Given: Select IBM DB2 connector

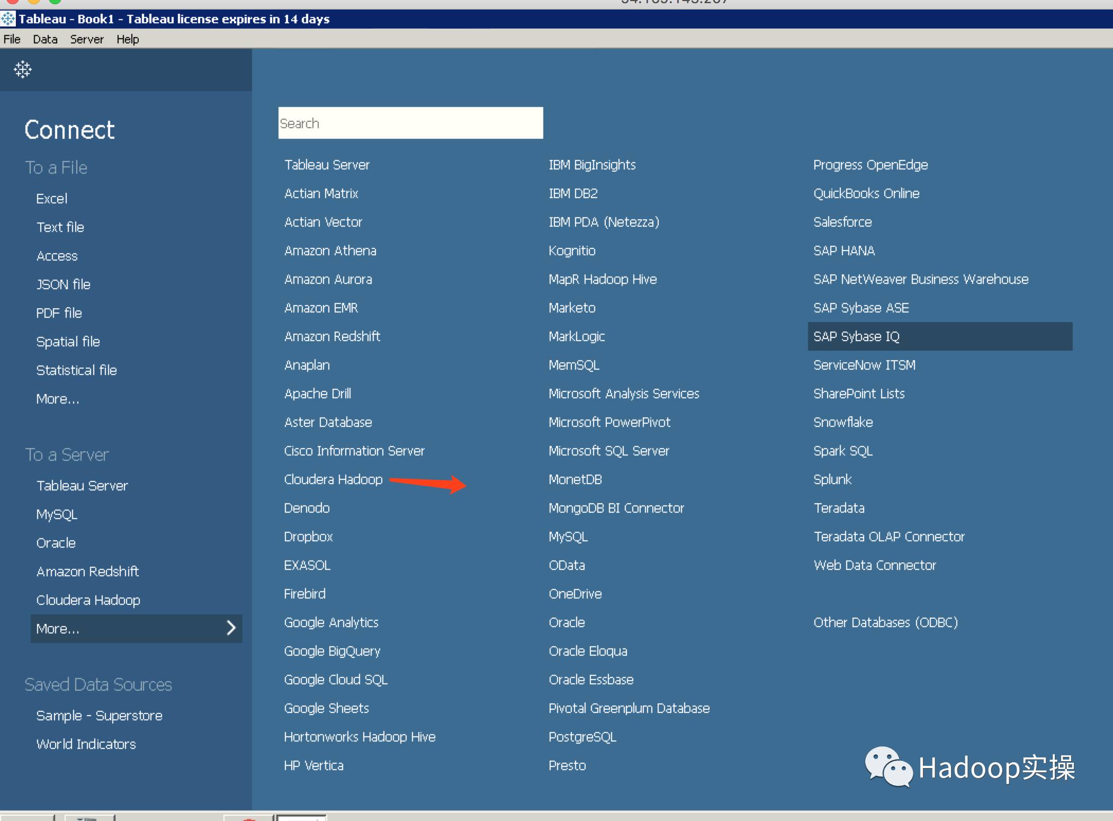Looking at the screenshot, I should (x=573, y=193).
